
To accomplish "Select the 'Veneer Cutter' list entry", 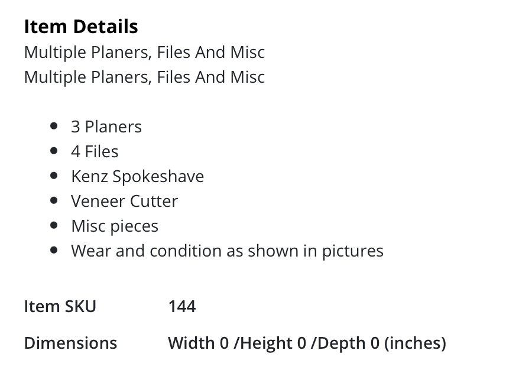I will click(x=124, y=201).
